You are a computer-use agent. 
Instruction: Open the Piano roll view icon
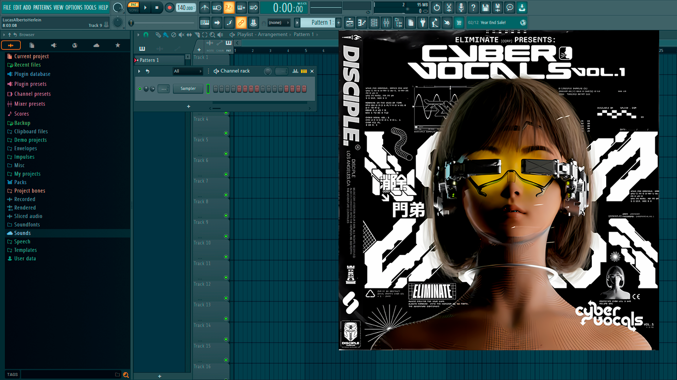coord(362,22)
